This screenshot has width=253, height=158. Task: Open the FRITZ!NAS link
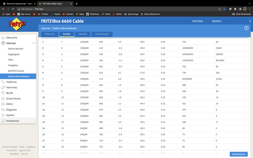[x=198, y=21]
